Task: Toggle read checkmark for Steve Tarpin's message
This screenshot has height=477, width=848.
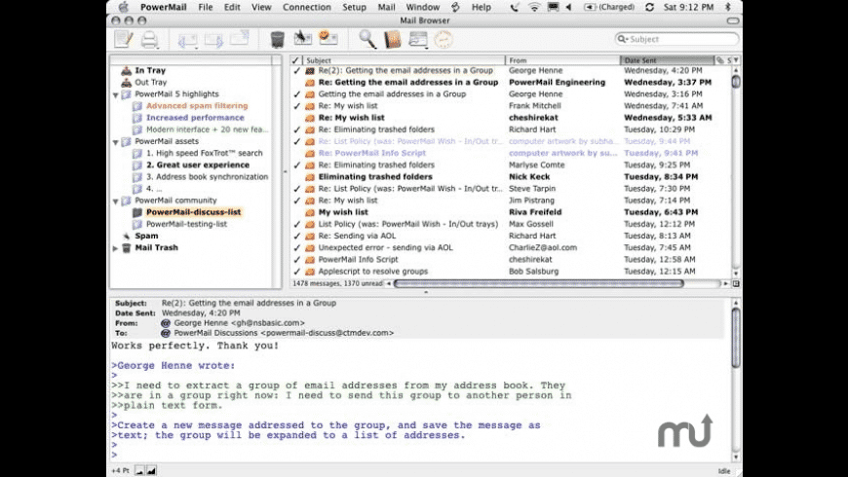Action: [x=296, y=189]
